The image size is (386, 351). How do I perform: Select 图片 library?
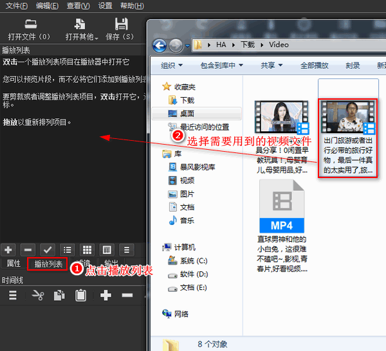(x=181, y=194)
